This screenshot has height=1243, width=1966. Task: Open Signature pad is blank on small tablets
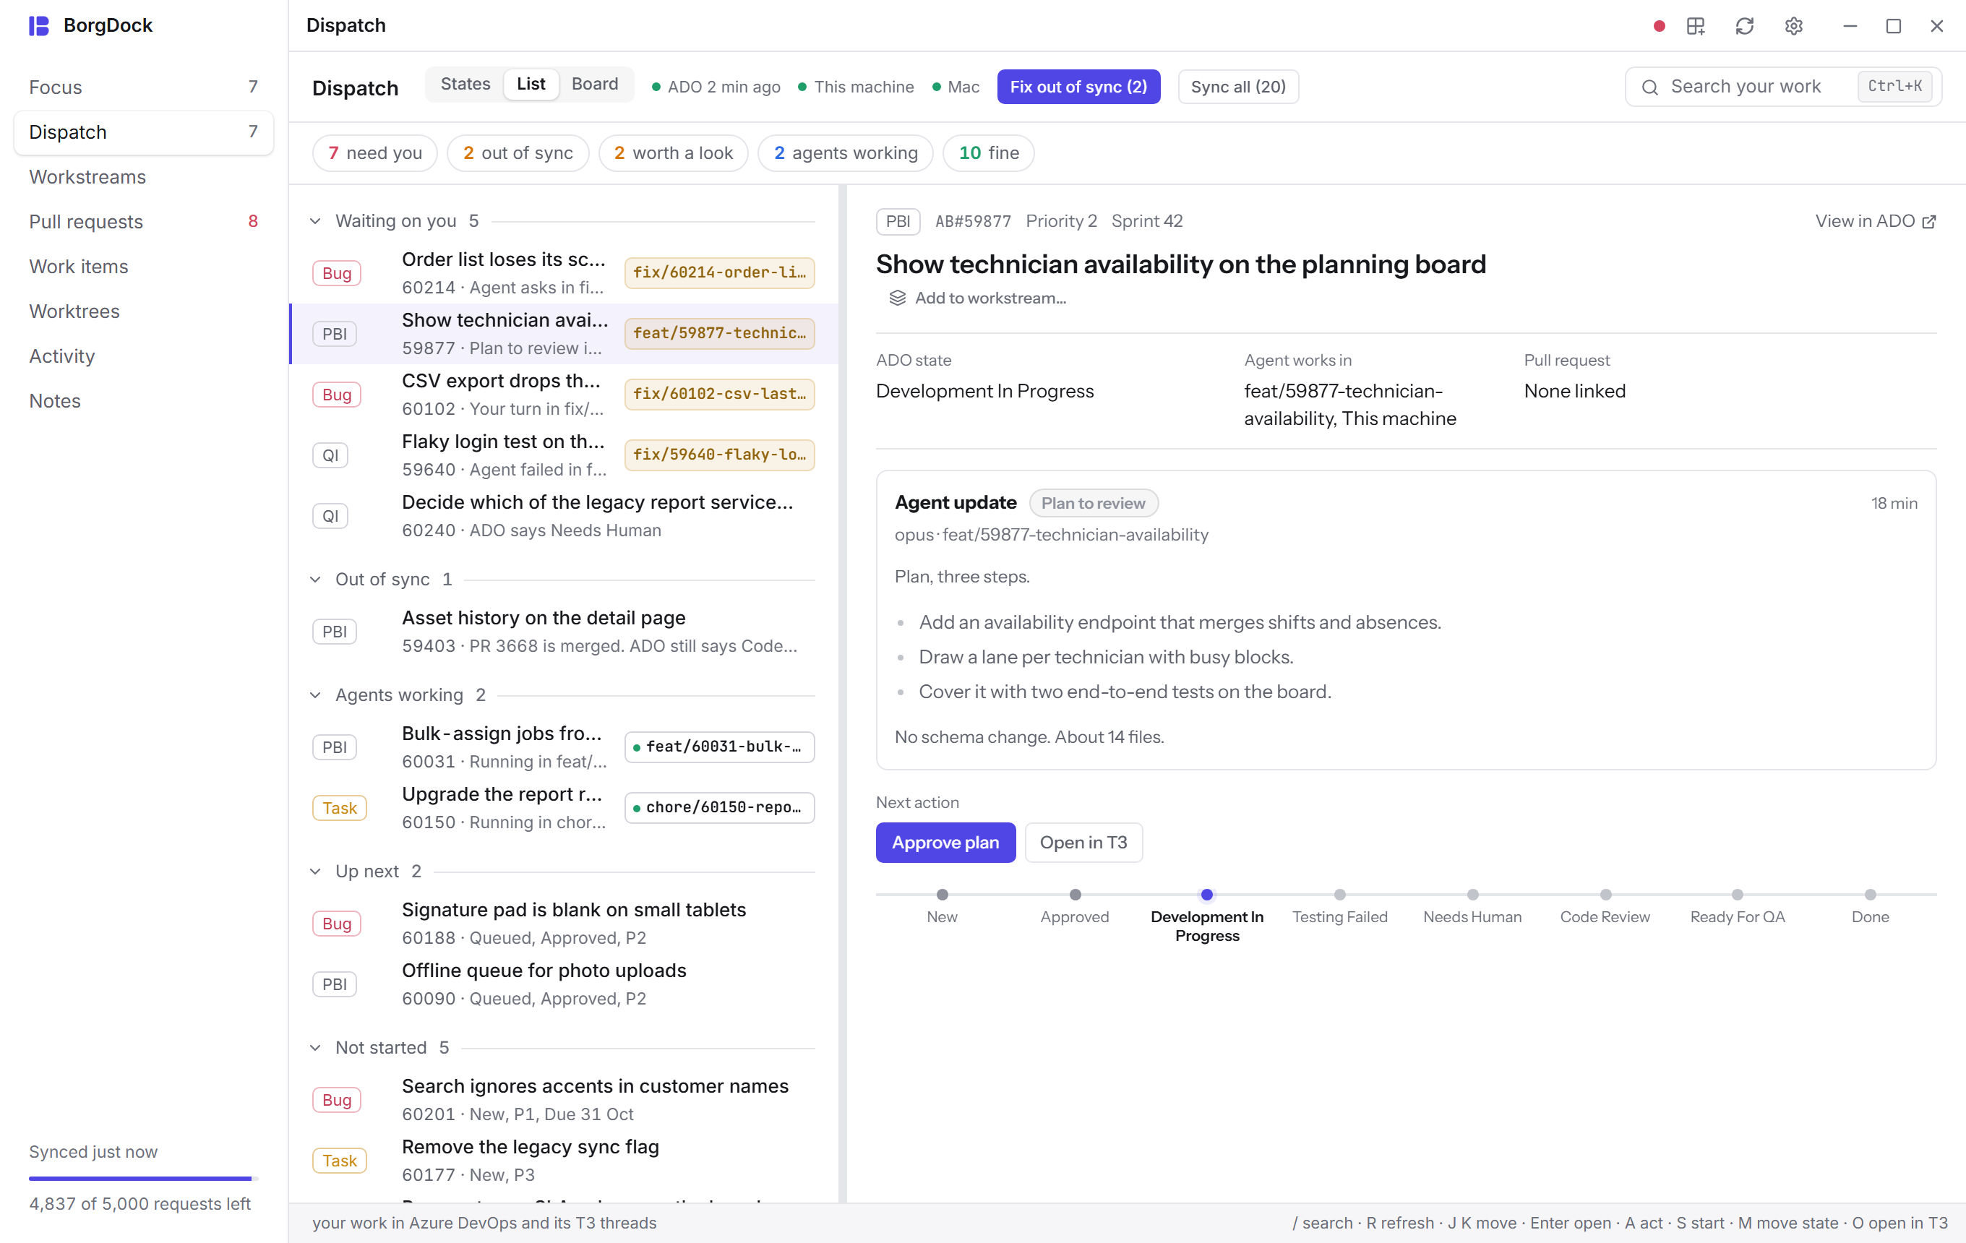coord(565,924)
